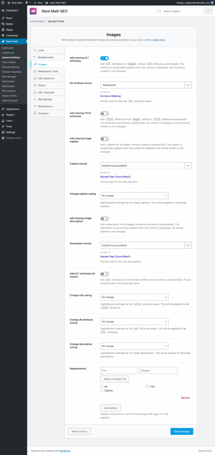Click the user avatar in admin bar
The image size is (215, 455).
click(x=212, y=2)
